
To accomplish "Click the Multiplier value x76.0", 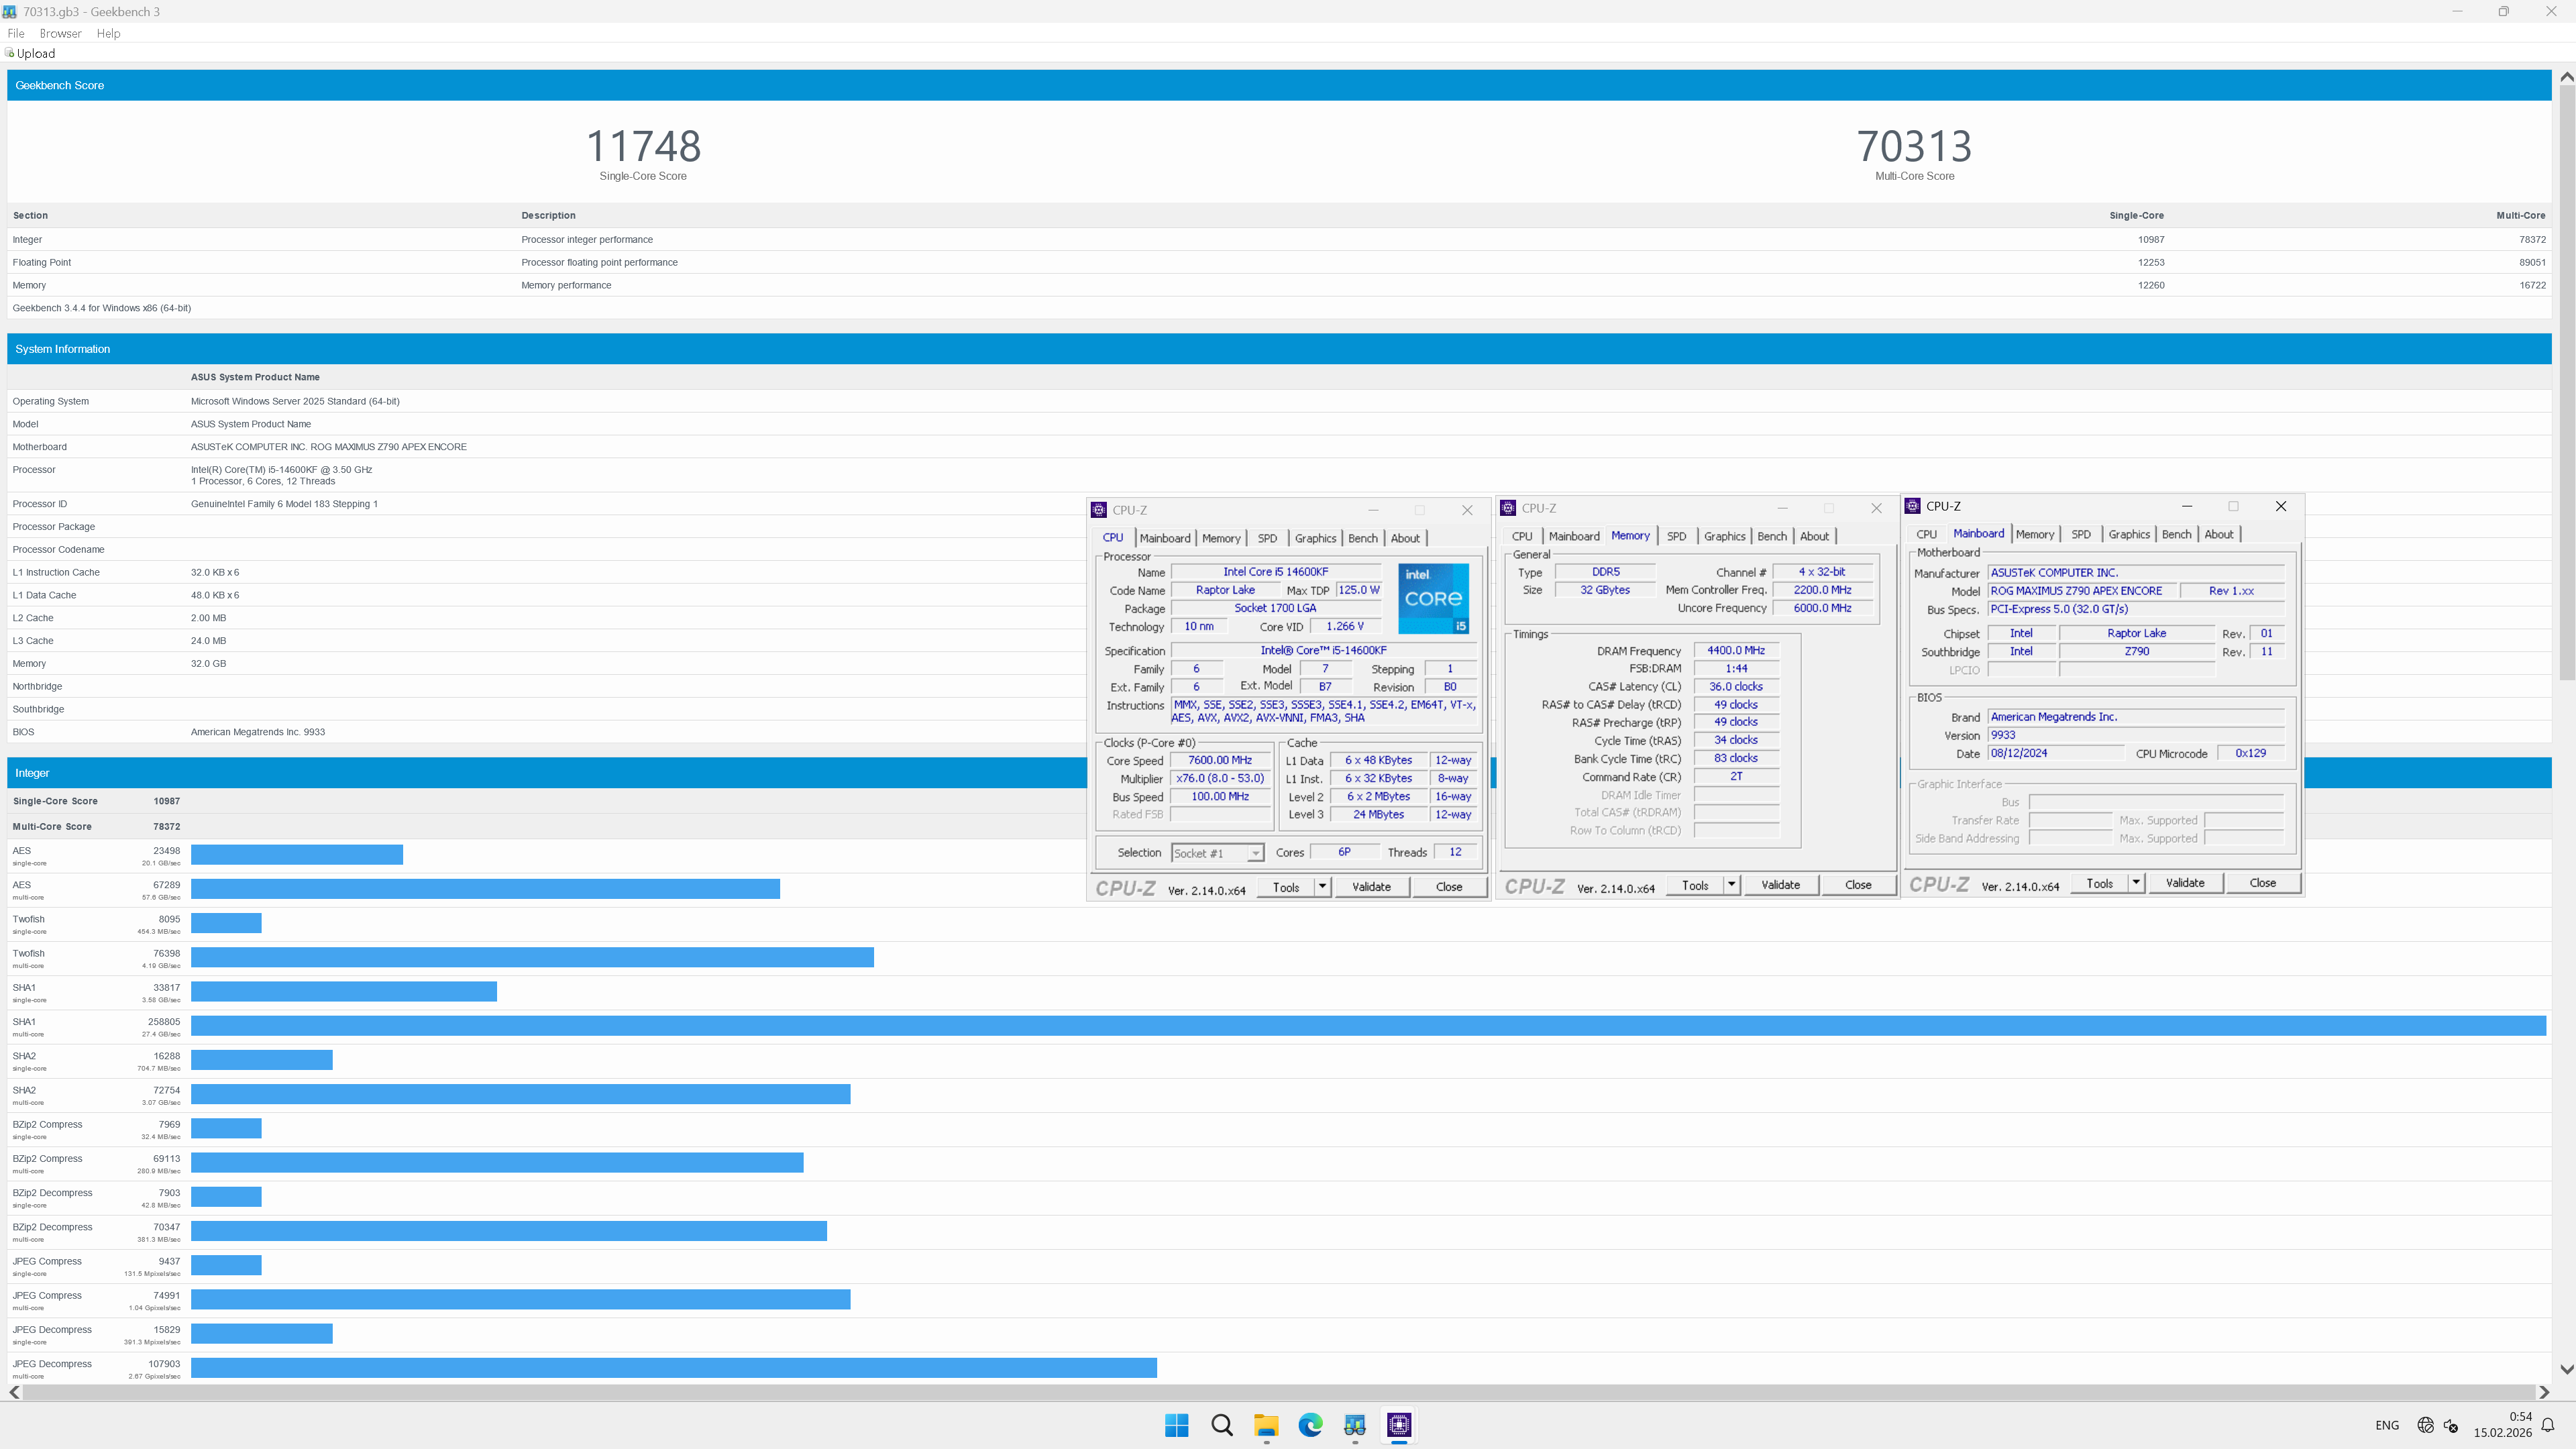I will [x=1220, y=778].
